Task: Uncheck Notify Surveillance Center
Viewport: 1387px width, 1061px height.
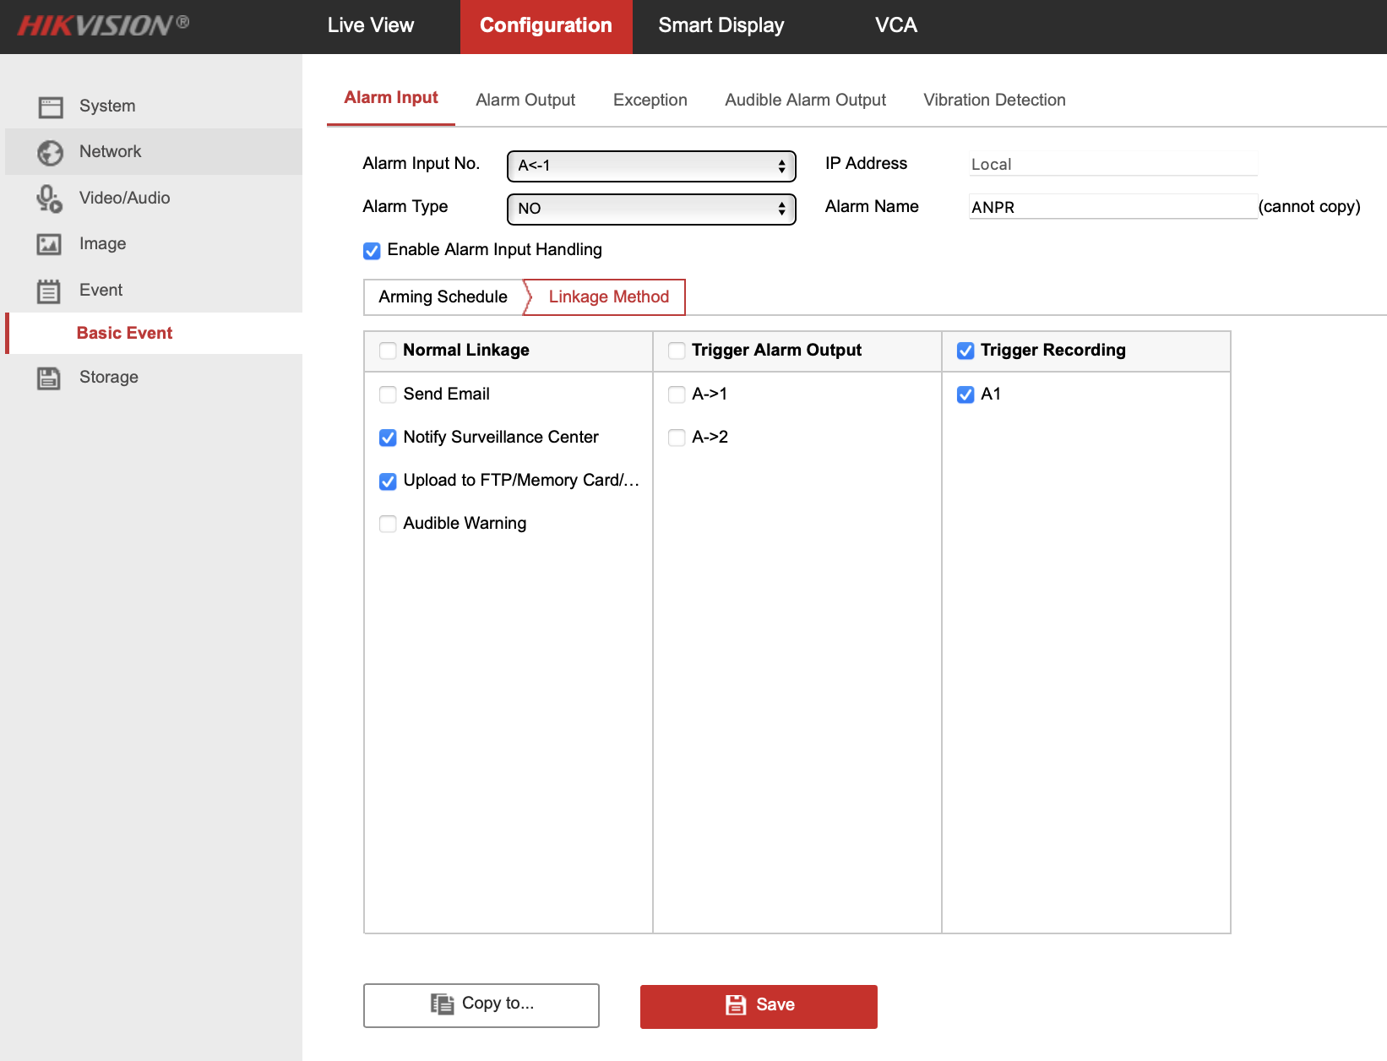Action: 388,438
